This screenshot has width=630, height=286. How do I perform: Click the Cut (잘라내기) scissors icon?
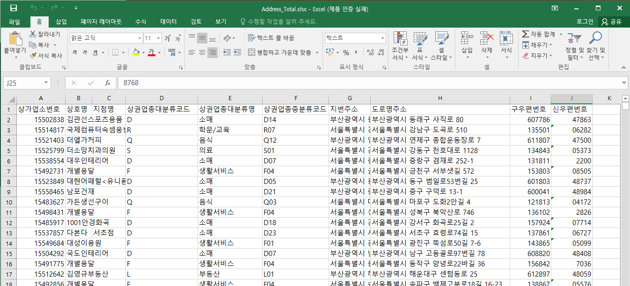pyautogui.click(x=33, y=34)
